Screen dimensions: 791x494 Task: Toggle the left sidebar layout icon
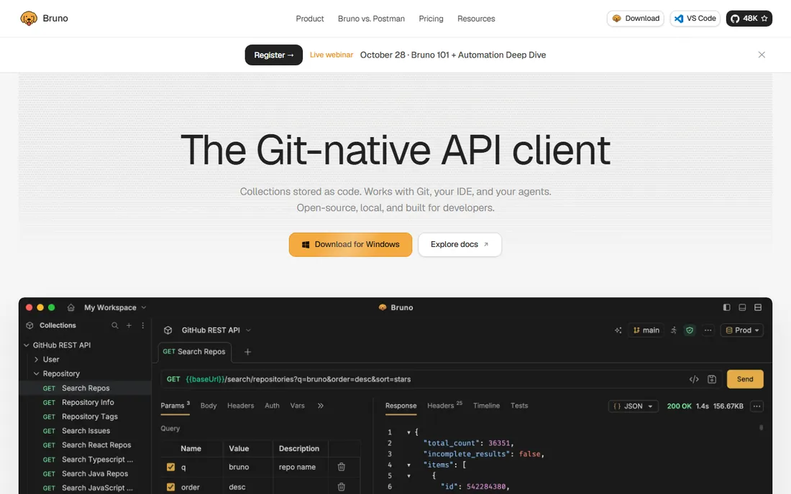[x=726, y=307]
